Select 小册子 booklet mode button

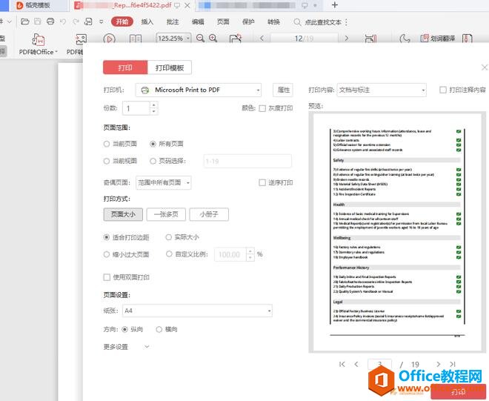click(209, 214)
